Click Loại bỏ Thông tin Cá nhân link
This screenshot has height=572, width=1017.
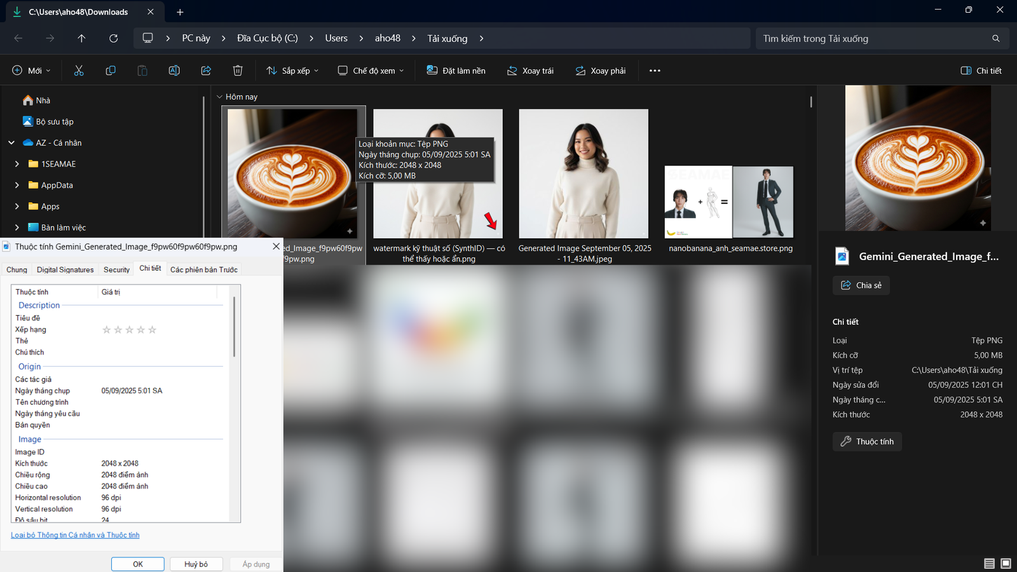pos(75,535)
